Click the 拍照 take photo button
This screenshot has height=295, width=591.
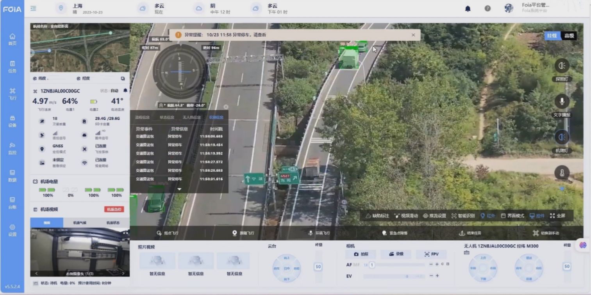pyautogui.click(x=361, y=254)
